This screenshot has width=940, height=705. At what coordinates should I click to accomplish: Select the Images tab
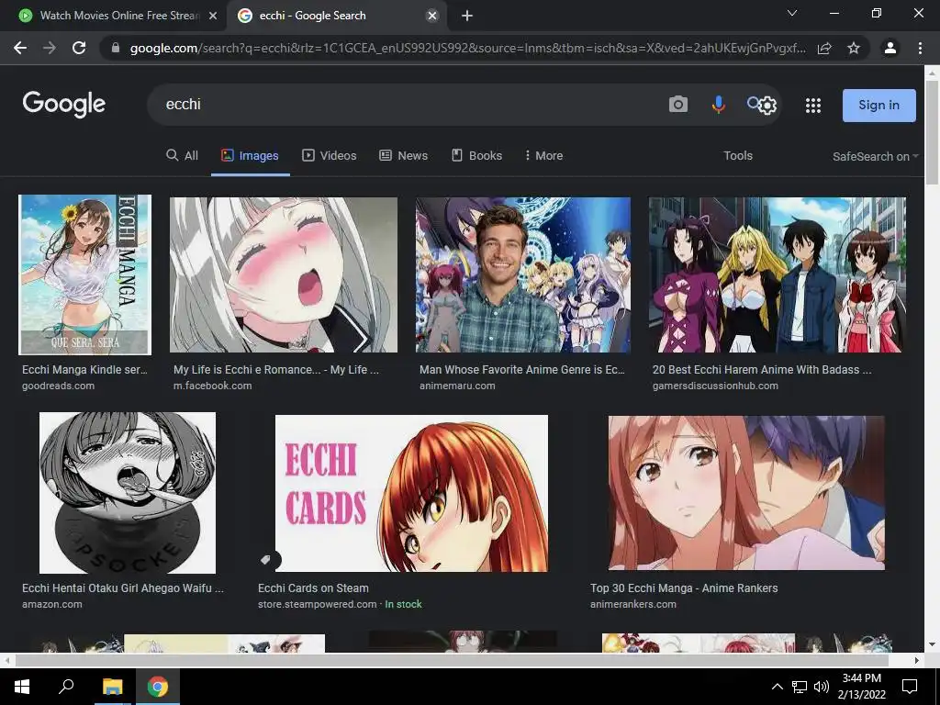pyautogui.click(x=250, y=155)
